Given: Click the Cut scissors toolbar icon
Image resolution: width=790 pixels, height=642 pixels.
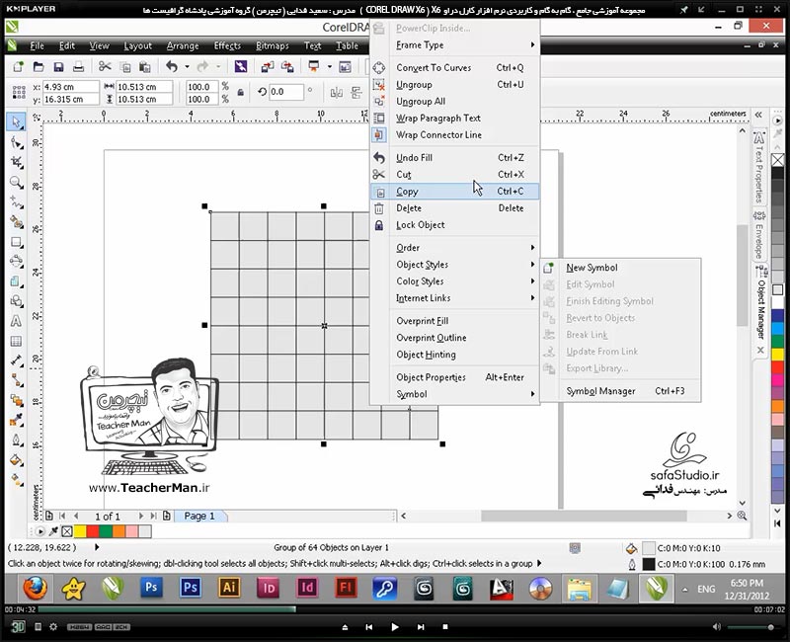Looking at the screenshot, I should (105, 66).
